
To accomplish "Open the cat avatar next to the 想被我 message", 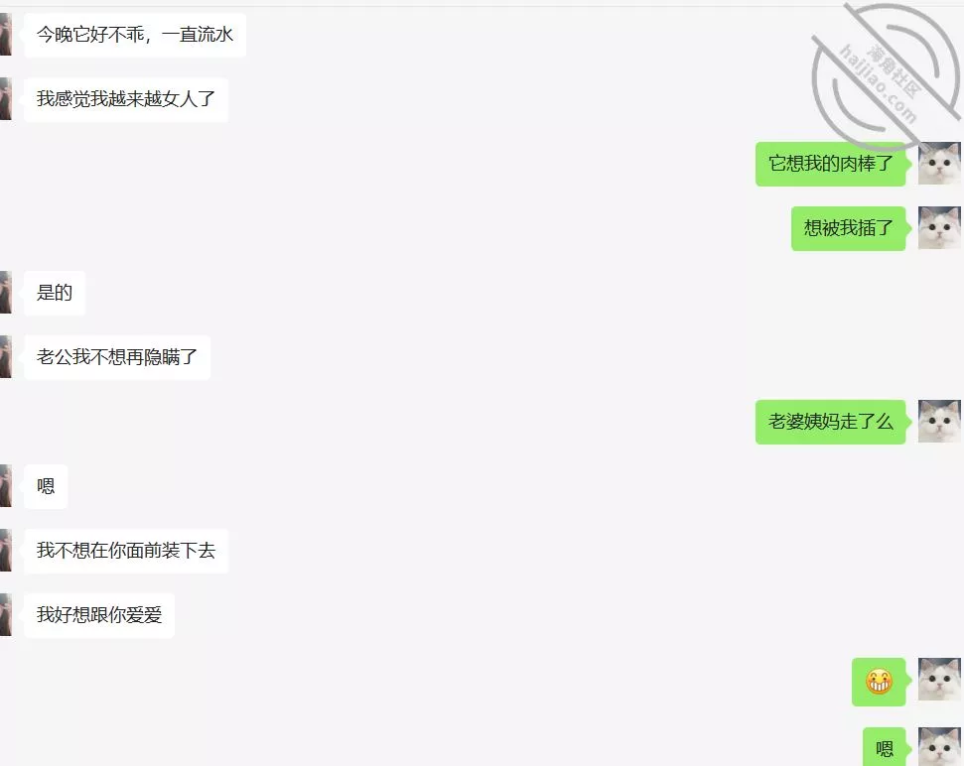I will [x=939, y=228].
